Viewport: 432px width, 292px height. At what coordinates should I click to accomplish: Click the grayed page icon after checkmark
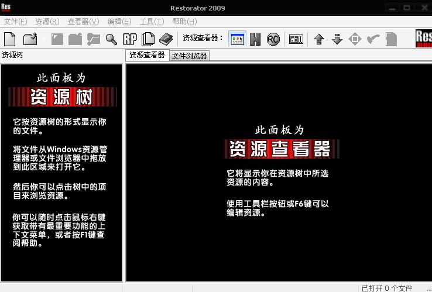point(391,39)
